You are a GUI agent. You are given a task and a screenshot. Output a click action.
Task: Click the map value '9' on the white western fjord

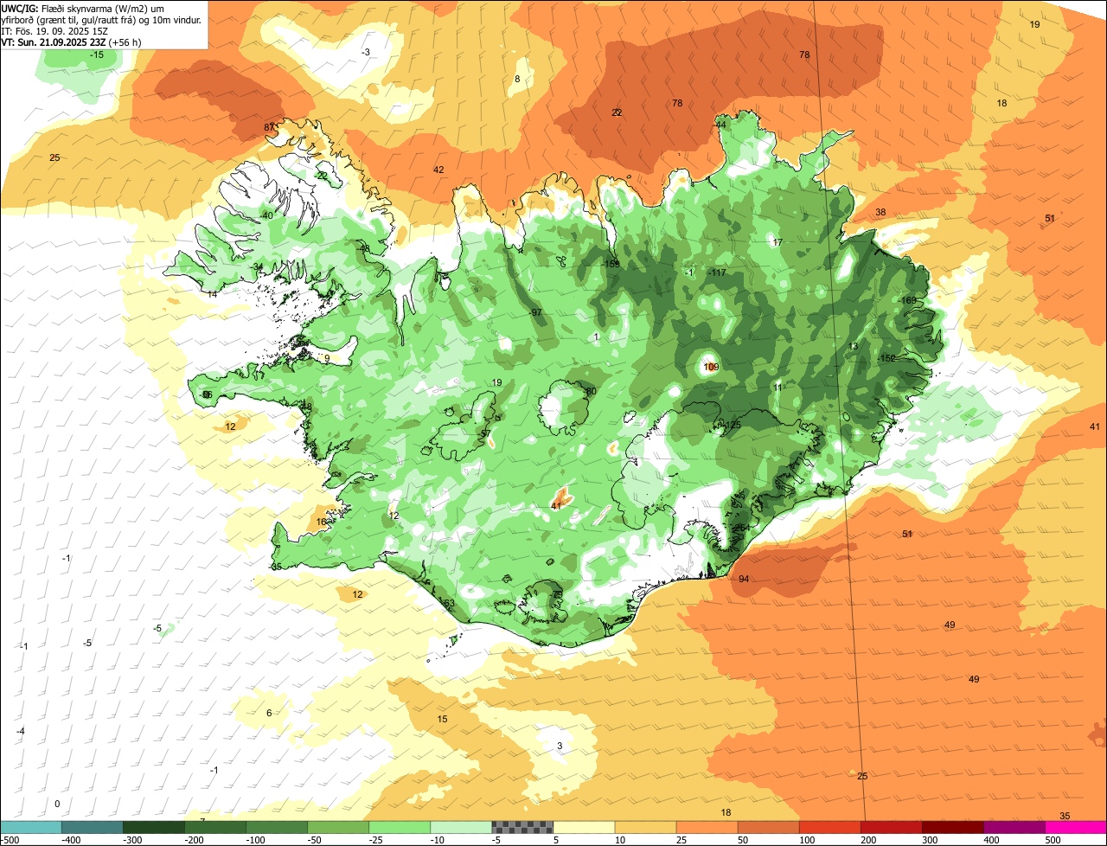327,358
